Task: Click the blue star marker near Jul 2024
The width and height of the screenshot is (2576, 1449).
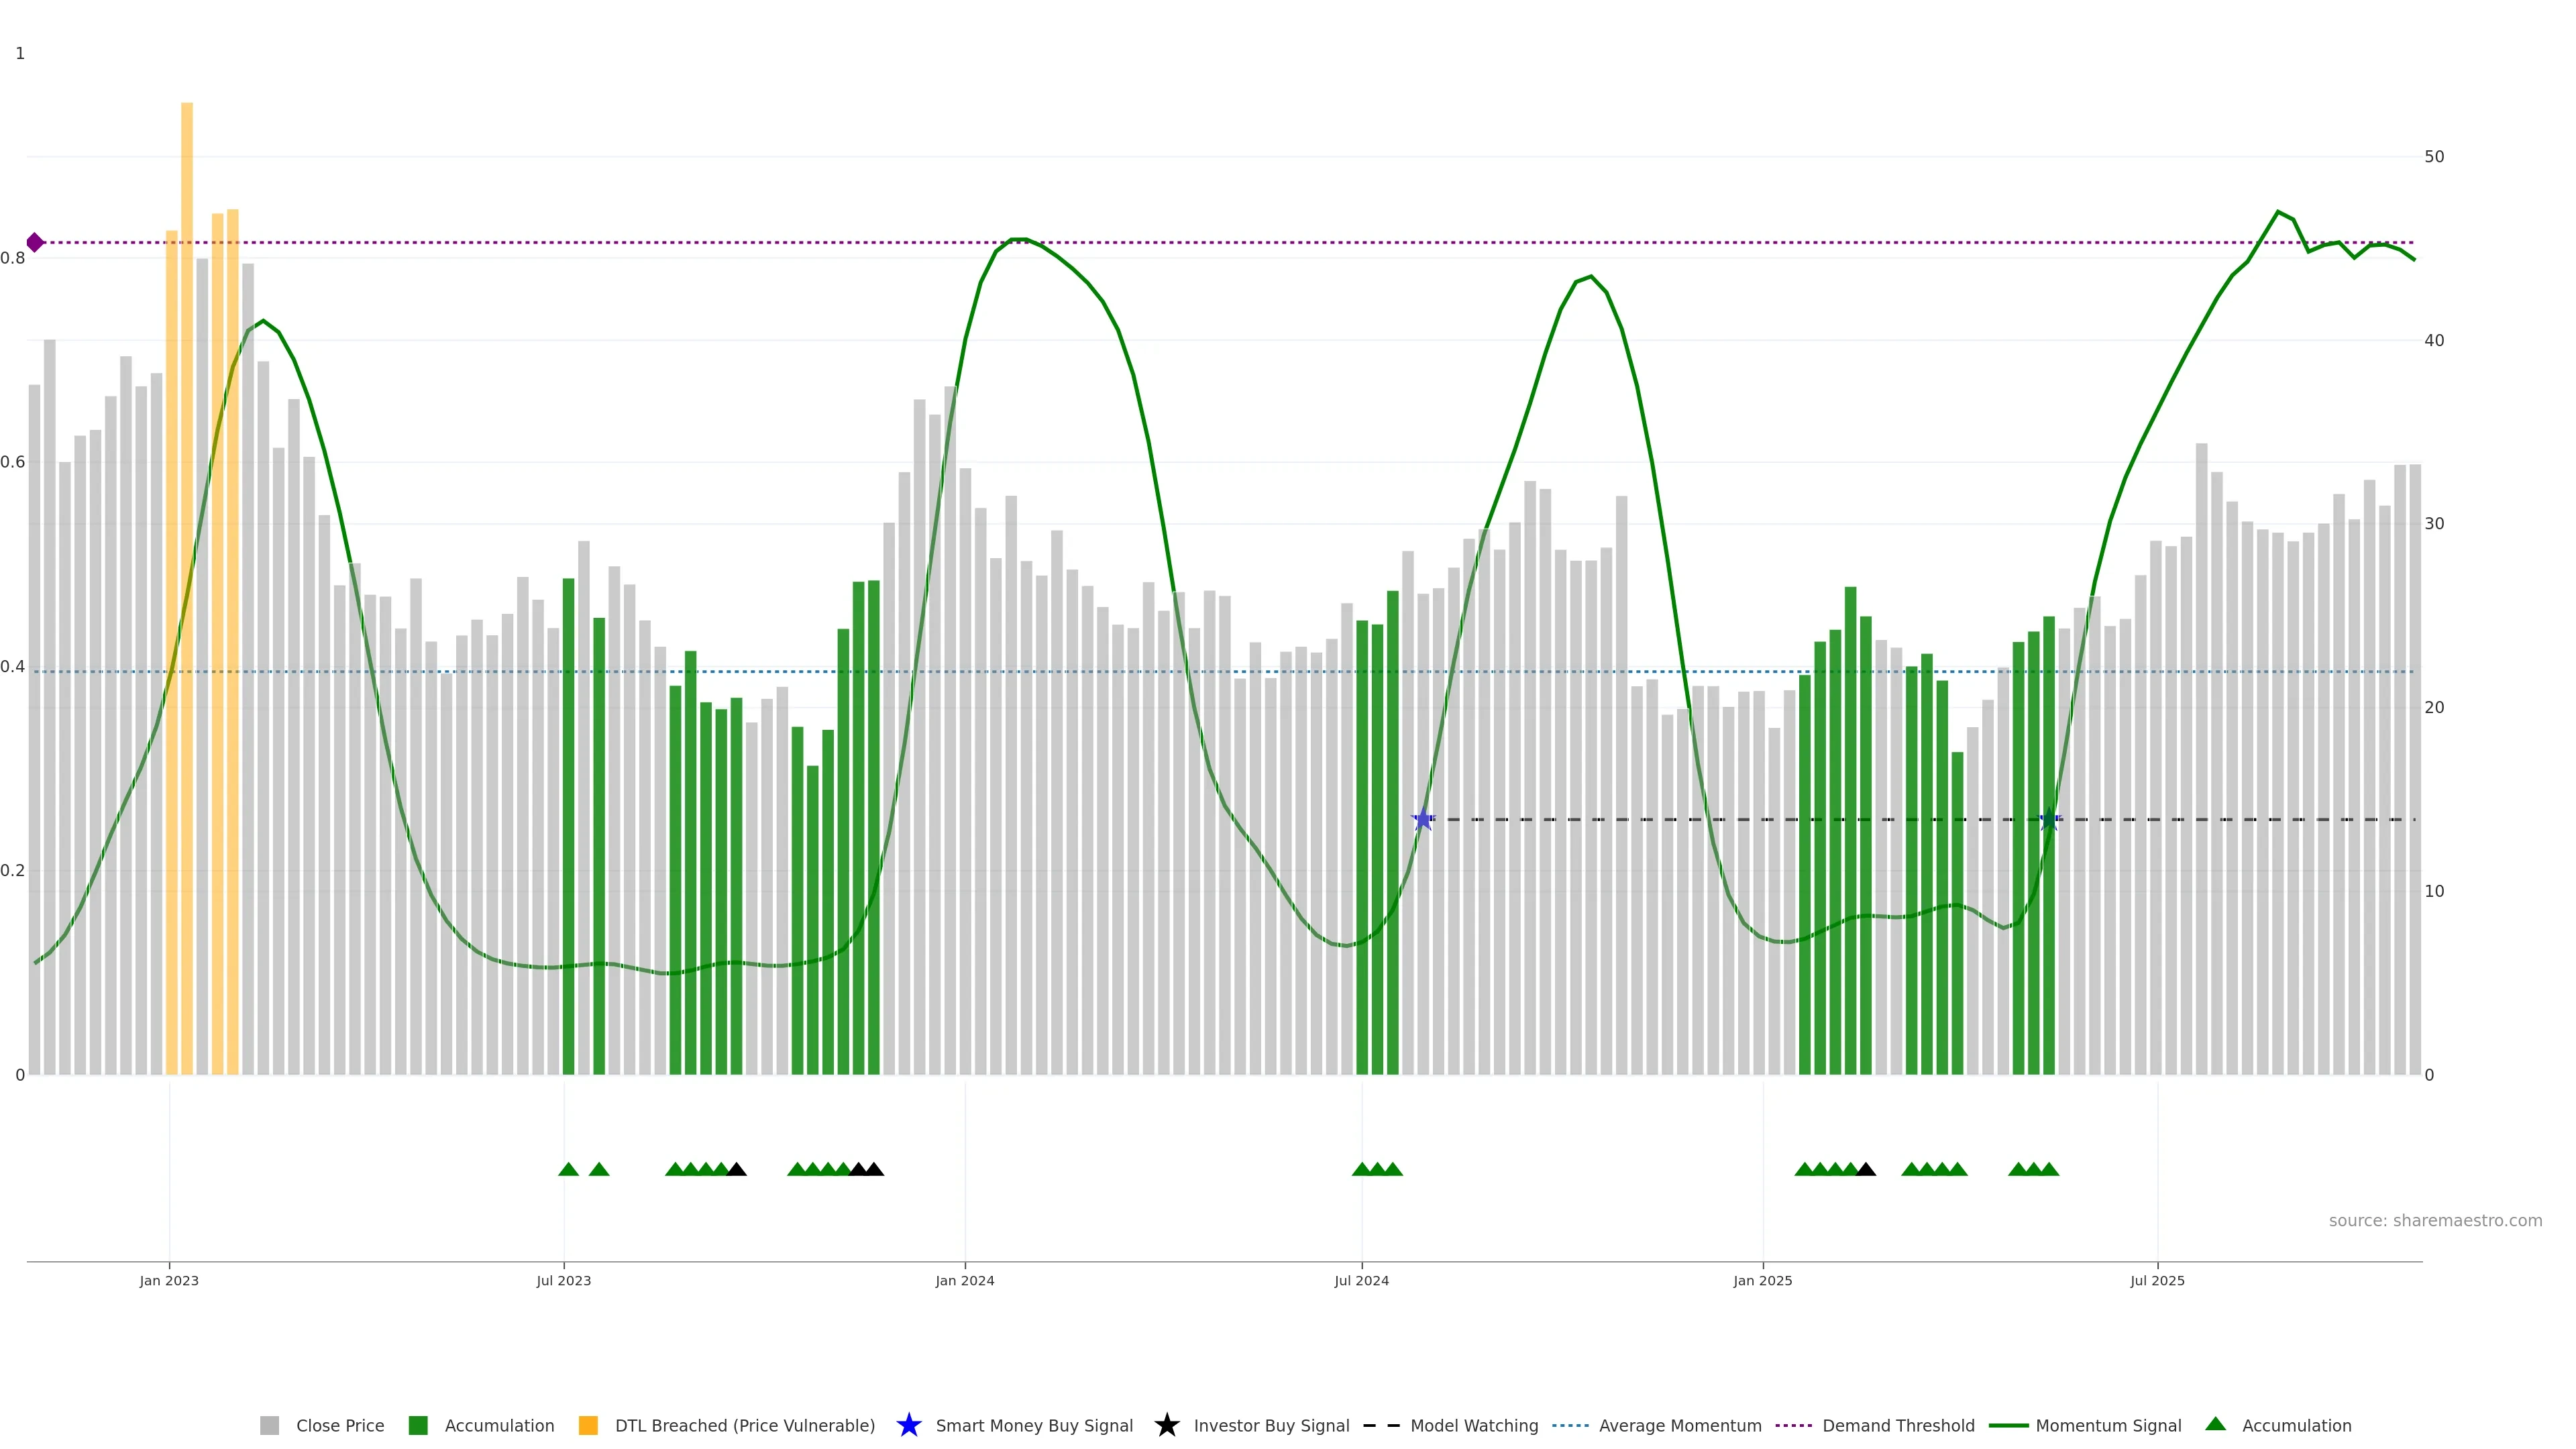Action: [1422, 820]
